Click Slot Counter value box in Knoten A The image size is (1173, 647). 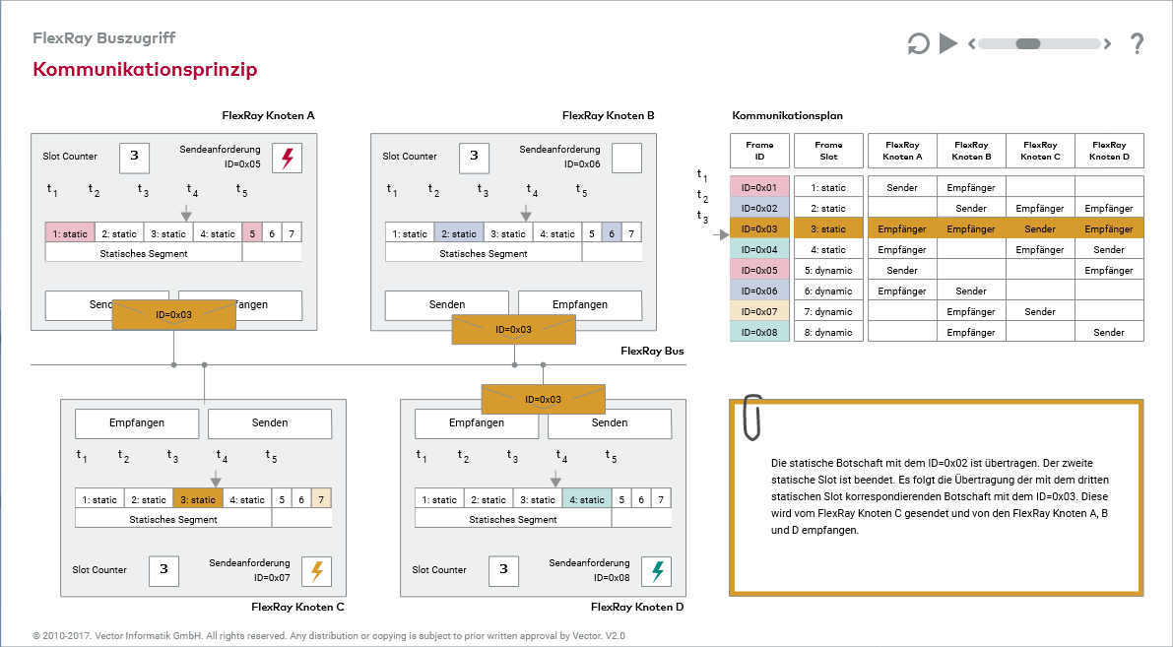tap(134, 157)
